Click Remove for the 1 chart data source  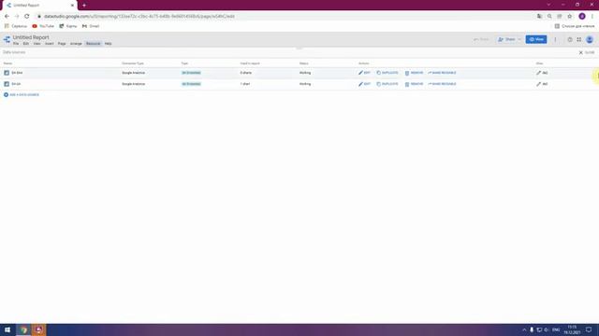click(414, 84)
